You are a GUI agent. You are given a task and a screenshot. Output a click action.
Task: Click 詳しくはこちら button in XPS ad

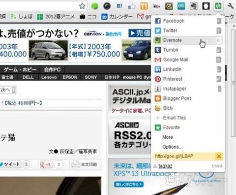coord(129,184)
